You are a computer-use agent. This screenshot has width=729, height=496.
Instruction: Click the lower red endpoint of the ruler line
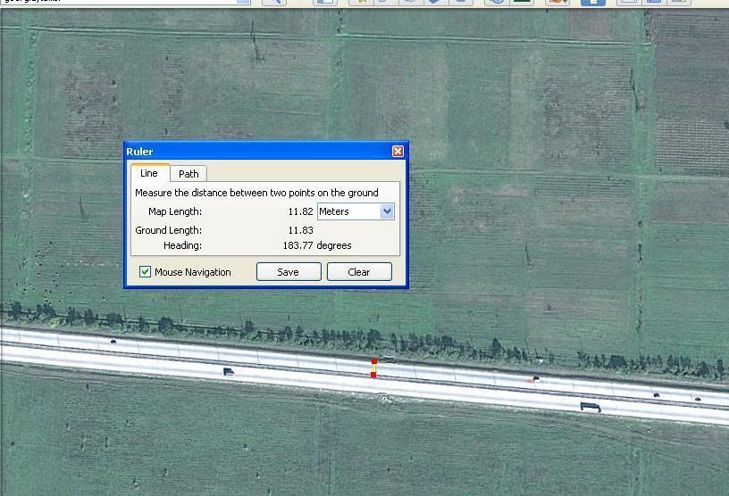(x=373, y=375)
